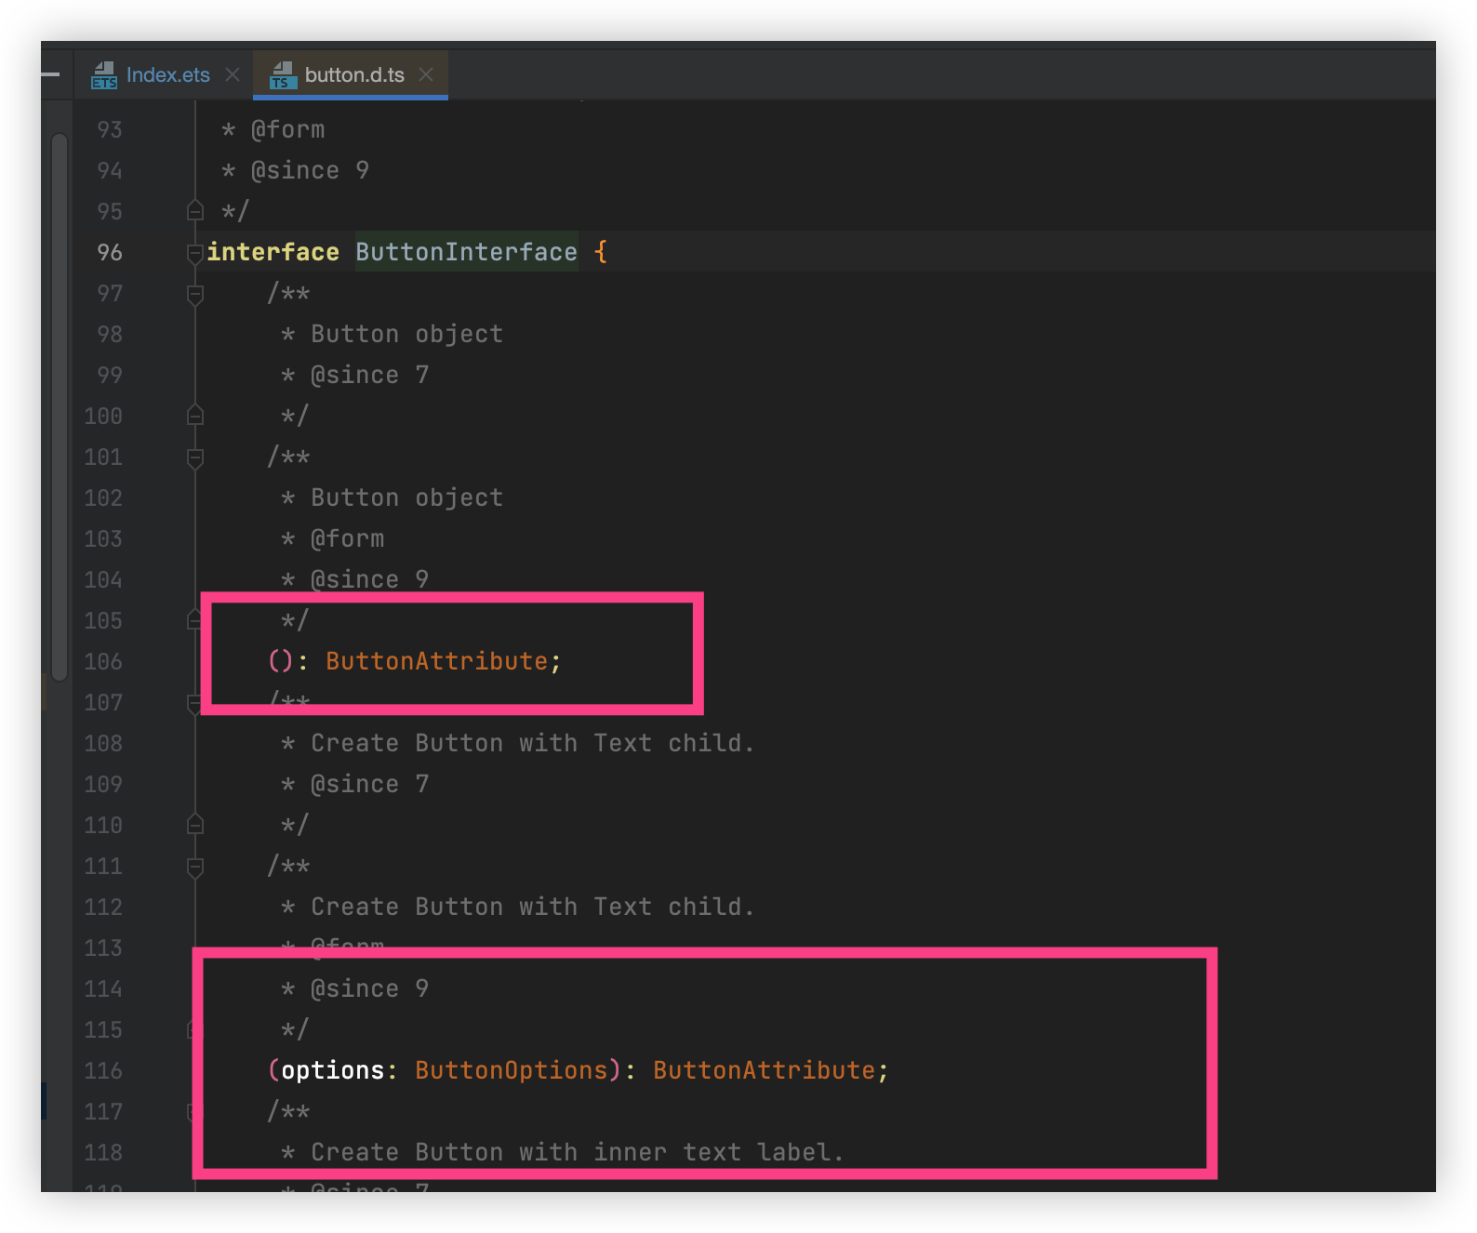Click '@since 7' comment on line 109
The image size is (1477, 1233).
click(369, 784)
